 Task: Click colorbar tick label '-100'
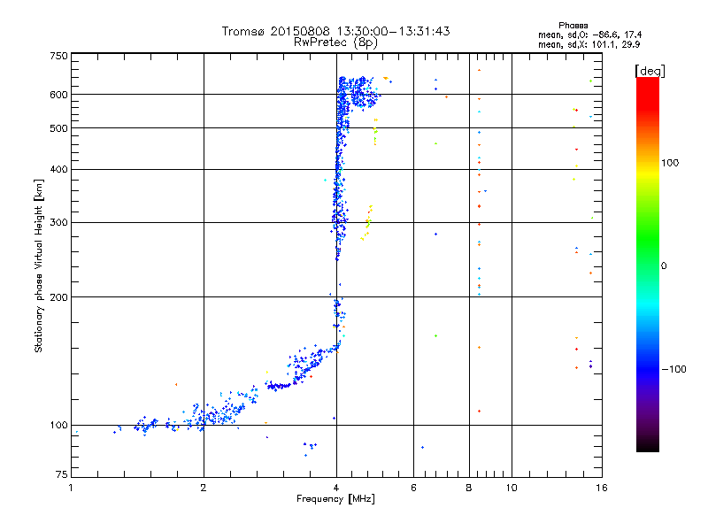[673, 369]
